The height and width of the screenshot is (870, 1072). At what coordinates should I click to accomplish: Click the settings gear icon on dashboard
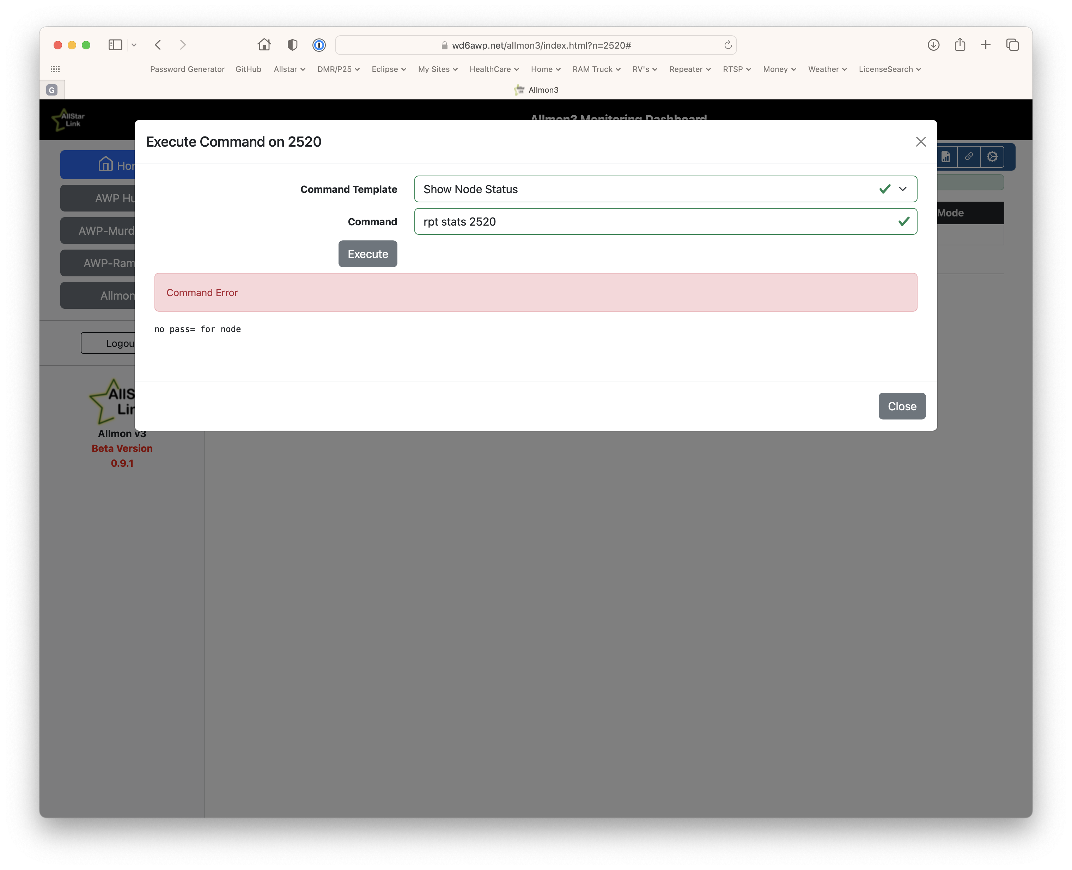click(992, 157)
